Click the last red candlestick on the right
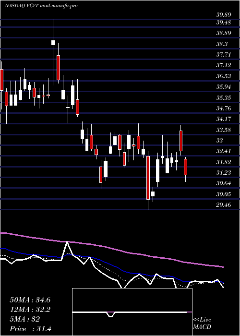240x336 pixels. click(186, 167)
